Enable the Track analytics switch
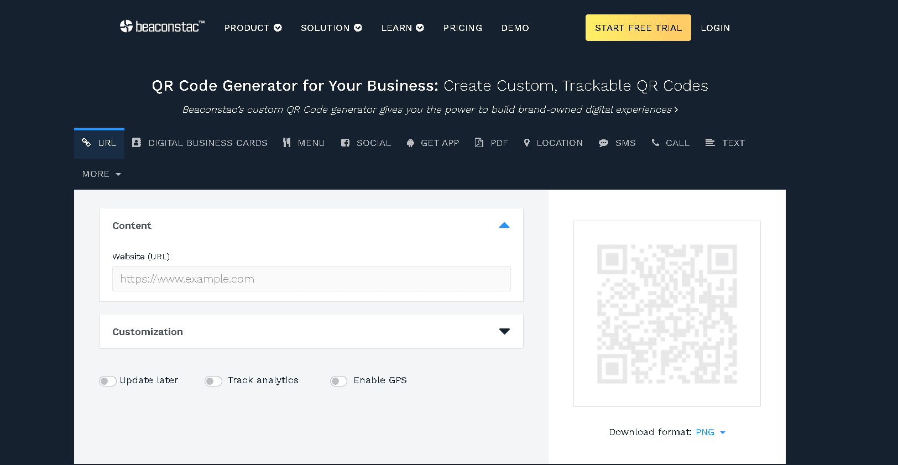898x465 pixels. 213,381
